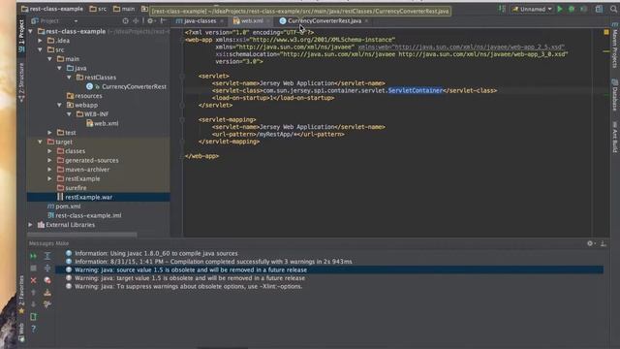Image resolution: width=620 pixels, height=349 pixels.
Task: Collapse the rest-class-example root node
Action: click(30, 31)
